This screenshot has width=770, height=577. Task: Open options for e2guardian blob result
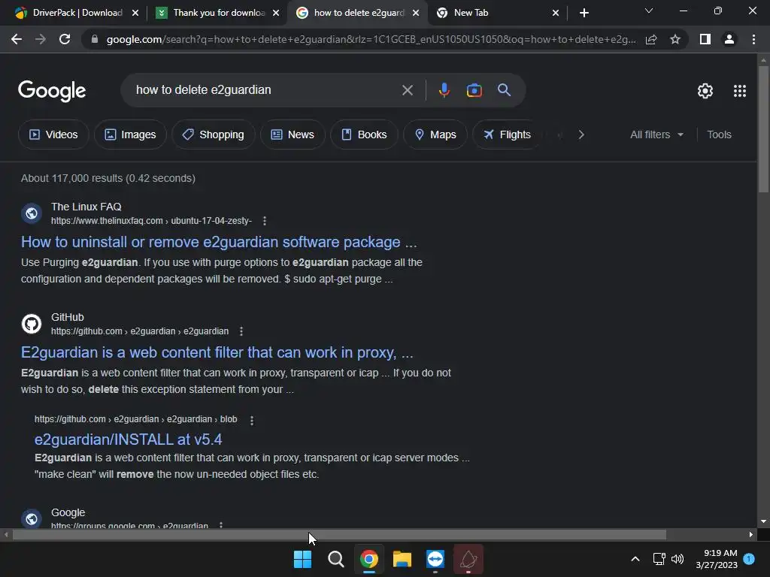(252, 421)
